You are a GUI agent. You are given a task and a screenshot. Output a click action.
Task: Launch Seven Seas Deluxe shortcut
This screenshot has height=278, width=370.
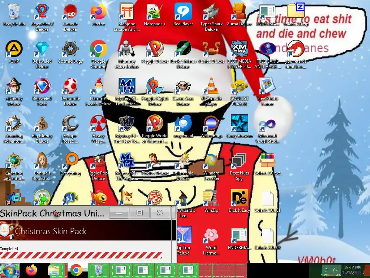[x=183, y=92]
